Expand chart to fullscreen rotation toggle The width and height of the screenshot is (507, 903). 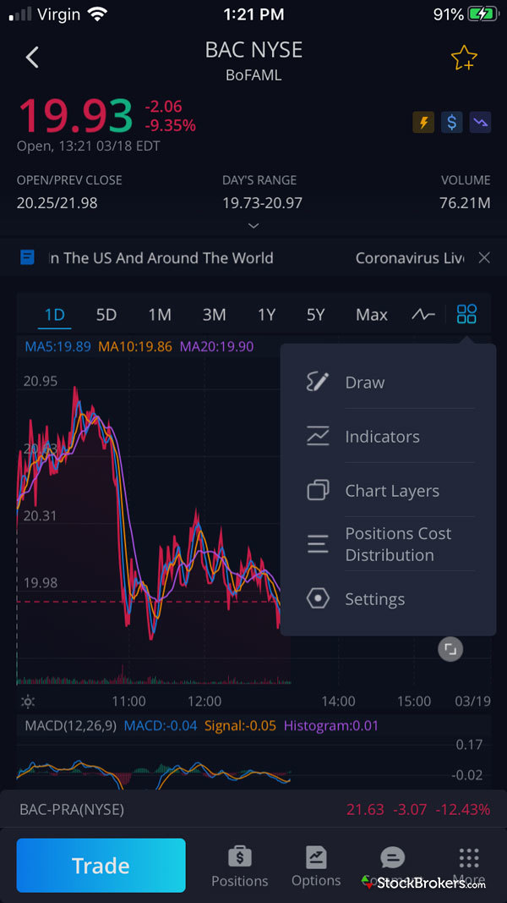[x=450, y=648]
